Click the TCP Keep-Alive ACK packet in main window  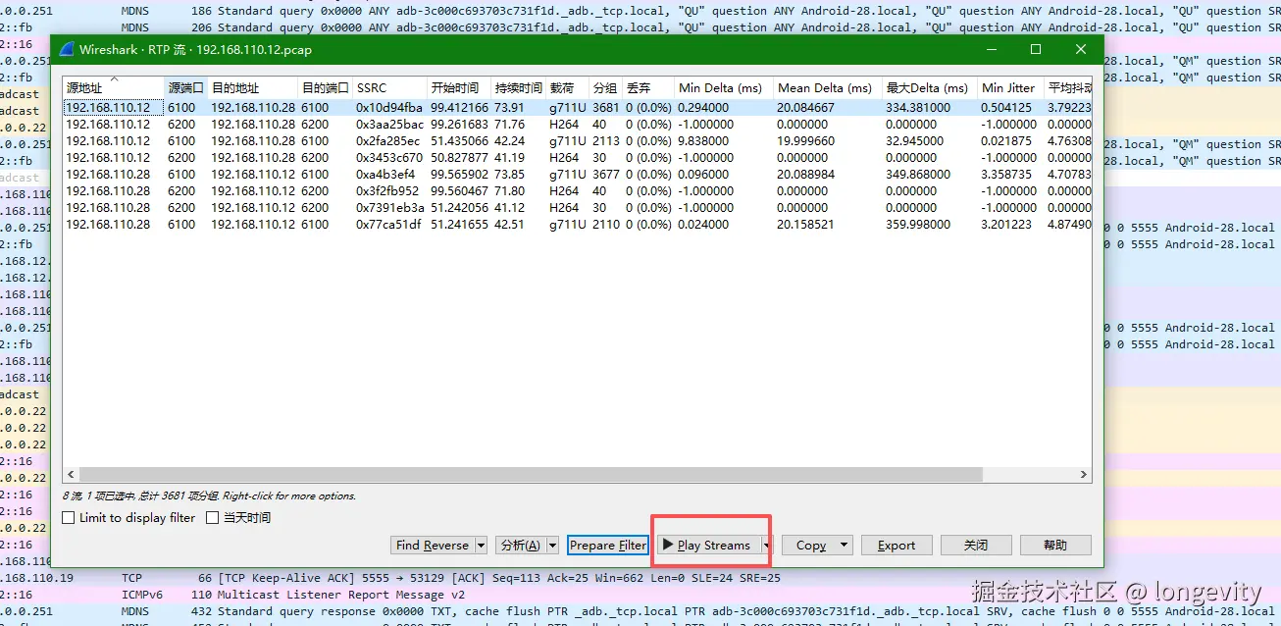[x=640, y=578]
